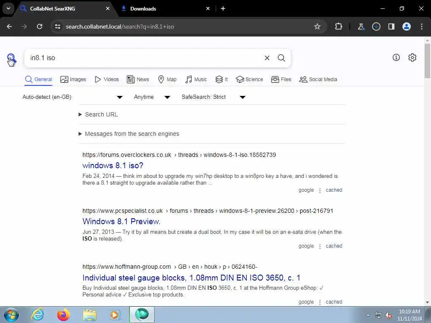Open the 'Windows 8.1 Preview.' result
Image resolution: width=431 pixels, height=323 pixels.
point(121,221)
